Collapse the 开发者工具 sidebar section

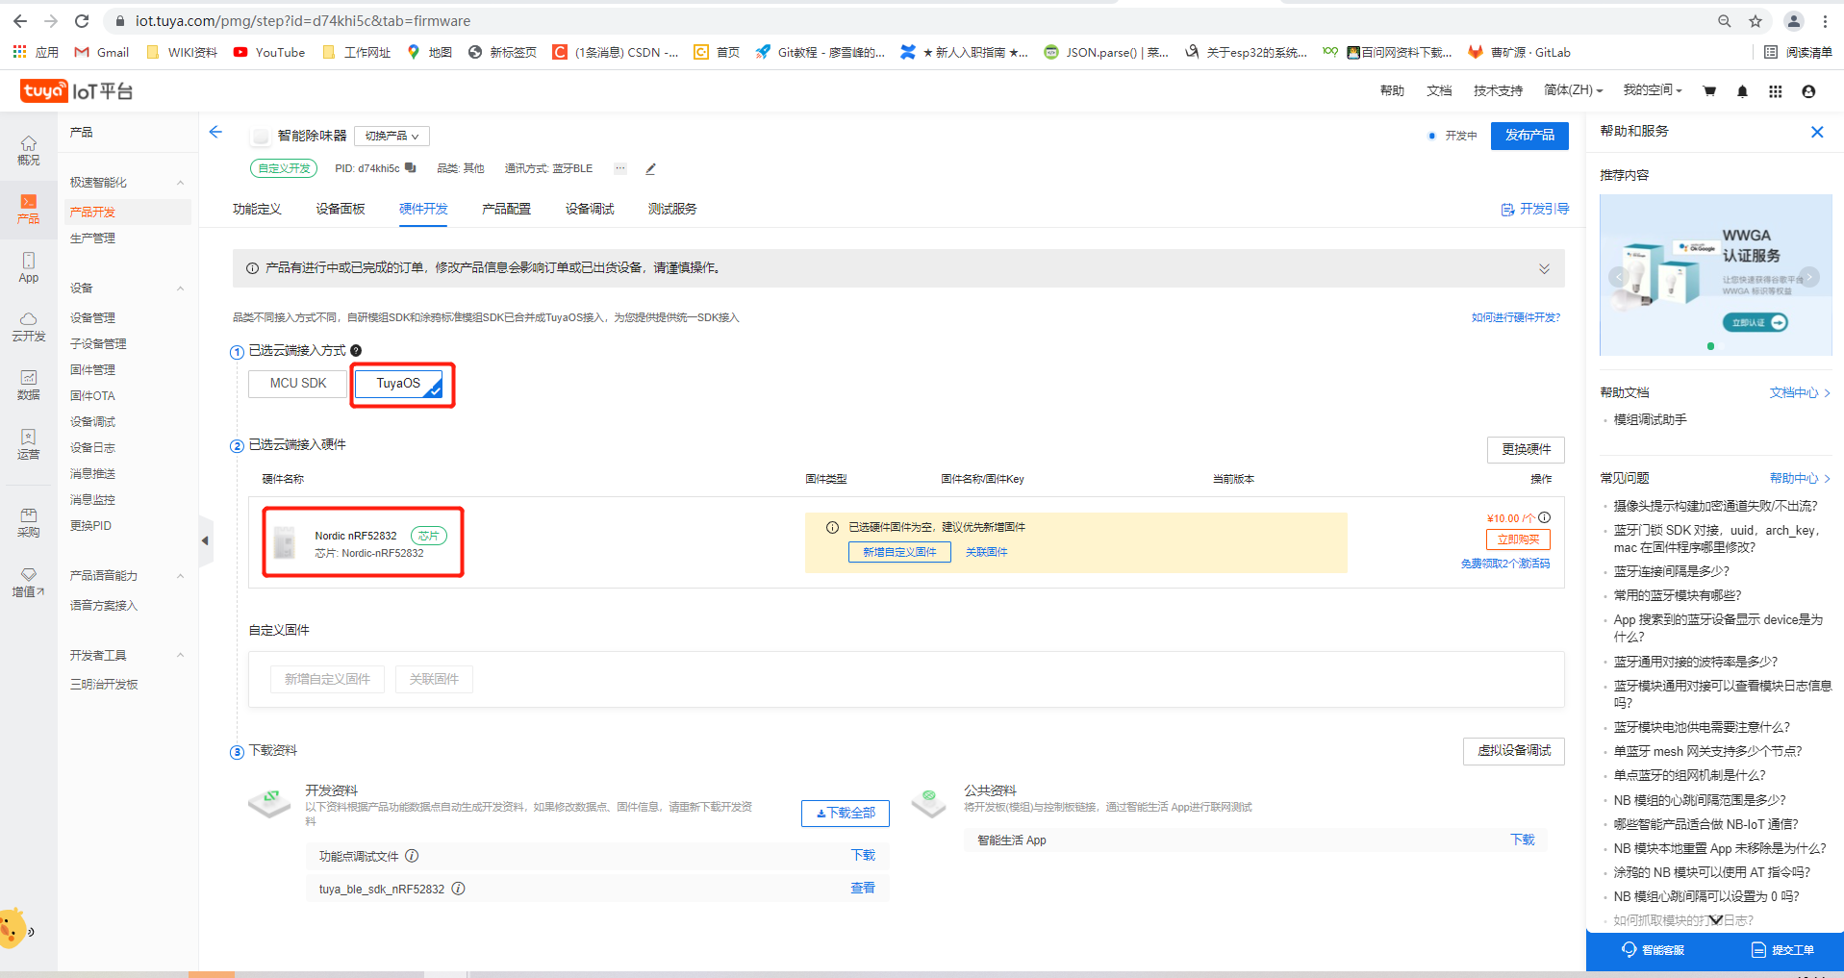[180, 656]
